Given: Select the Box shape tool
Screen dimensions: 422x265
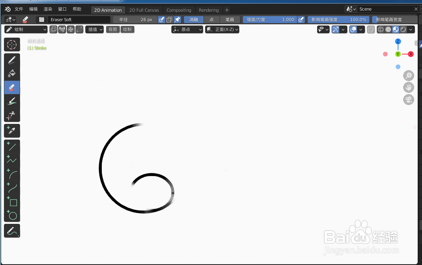Looking at the screenshot, I should 12,201.
